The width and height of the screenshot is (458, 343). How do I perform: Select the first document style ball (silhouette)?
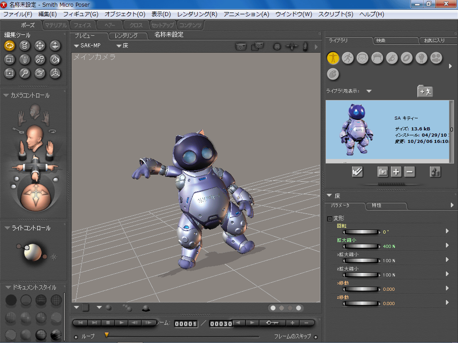pyautogui.click(x=11, y=300)
